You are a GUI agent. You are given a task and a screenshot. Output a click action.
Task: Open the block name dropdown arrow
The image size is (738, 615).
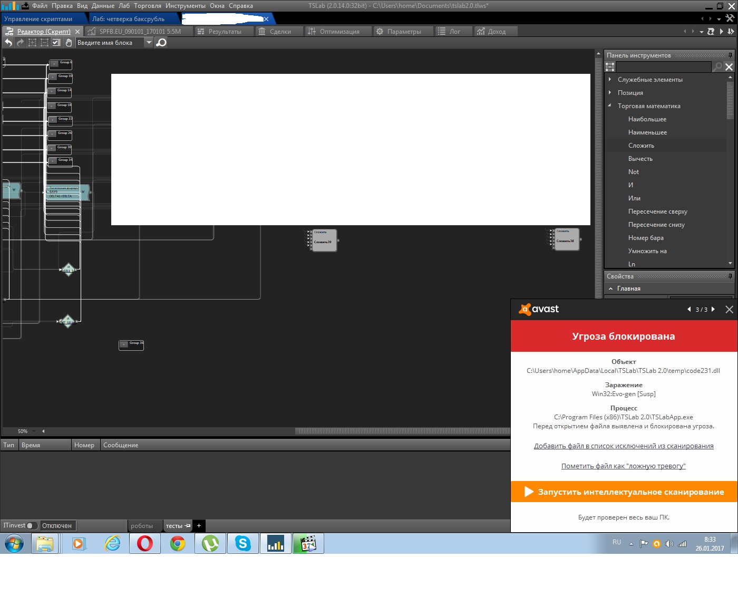point(149,43)
